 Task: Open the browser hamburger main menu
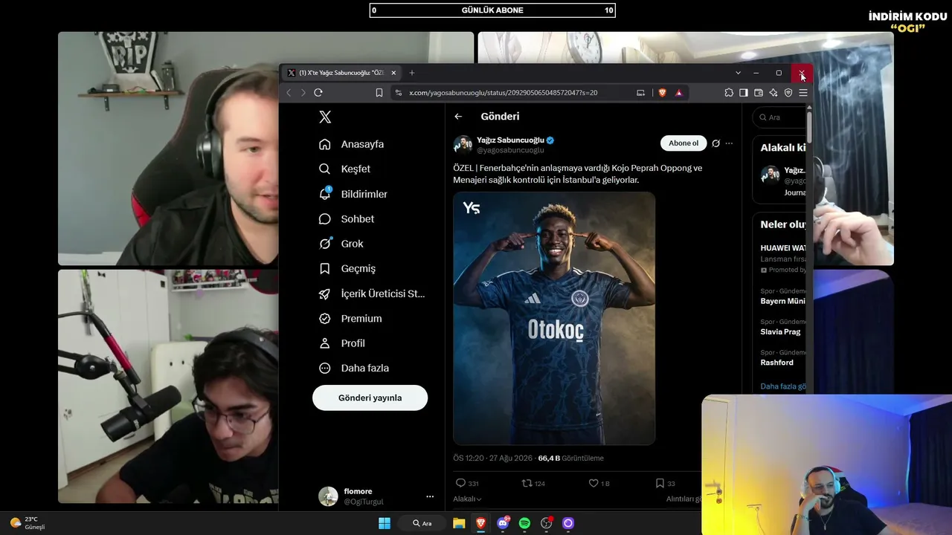pyautogui.click(x=803, y=93)
